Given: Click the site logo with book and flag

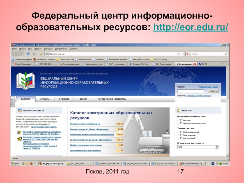Looking at the screenshot, I should point(26,81).
